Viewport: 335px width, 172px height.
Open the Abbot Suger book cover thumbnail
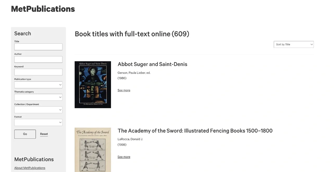tap(93, 85)
